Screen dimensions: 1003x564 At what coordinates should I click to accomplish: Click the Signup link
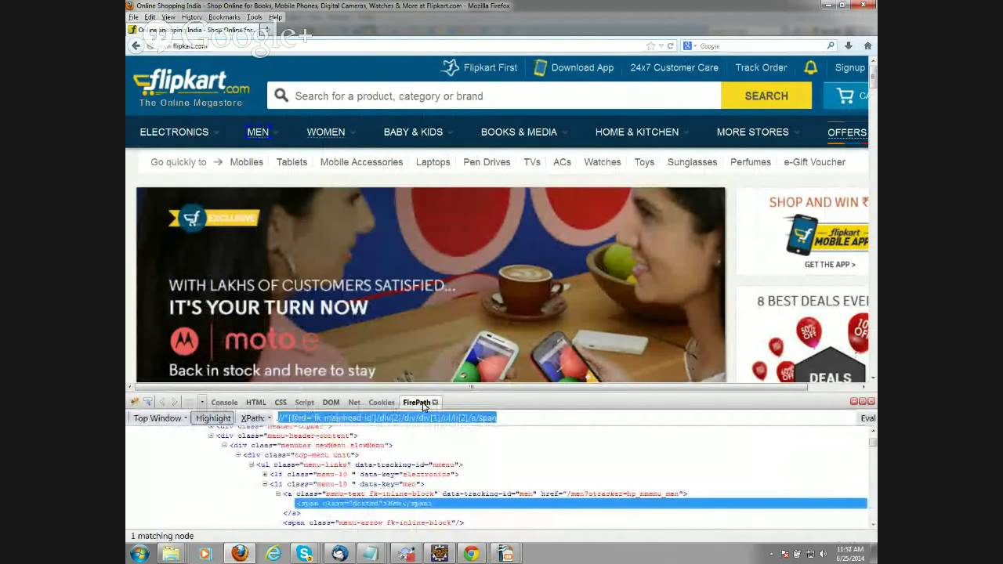tap(850, 67)
